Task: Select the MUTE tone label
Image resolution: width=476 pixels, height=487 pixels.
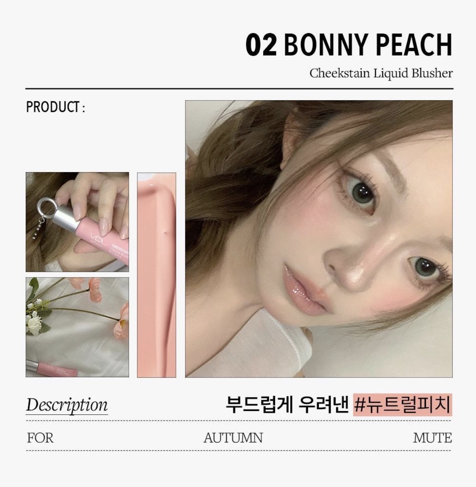Action: (x=432, y=438)
